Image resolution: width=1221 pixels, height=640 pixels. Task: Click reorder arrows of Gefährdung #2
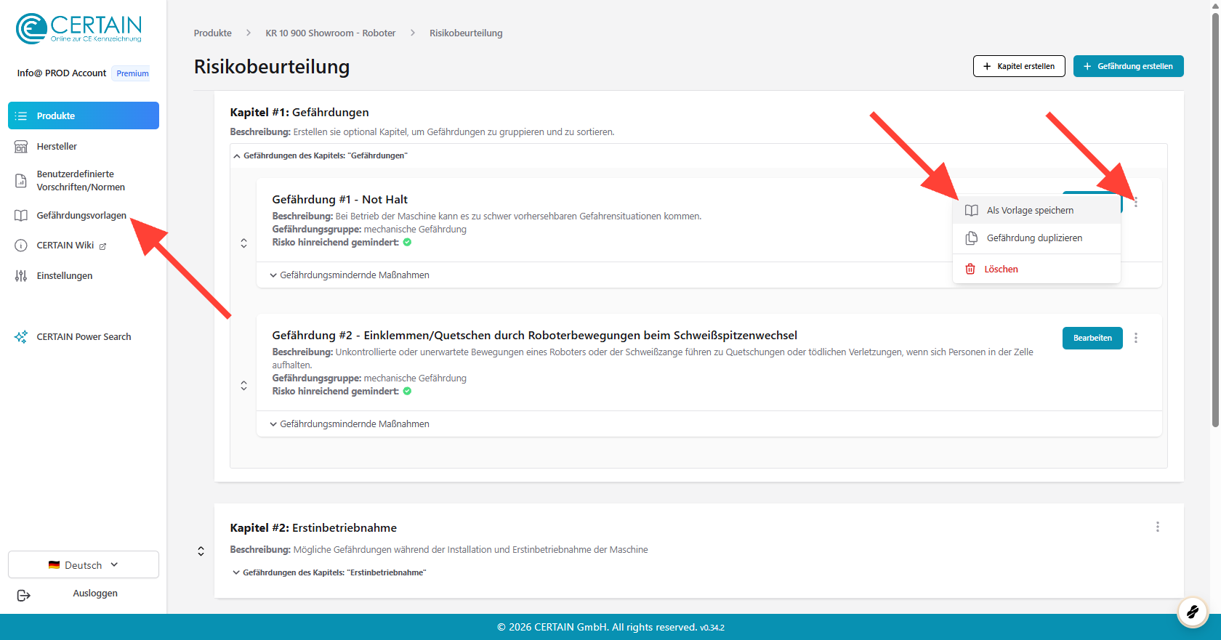tap(243, 385)
